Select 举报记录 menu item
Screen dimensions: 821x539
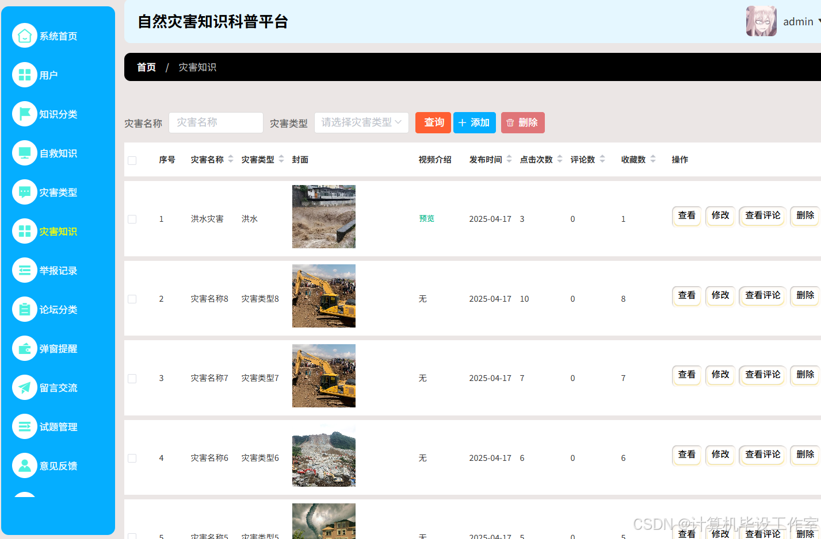click(58, 270)
